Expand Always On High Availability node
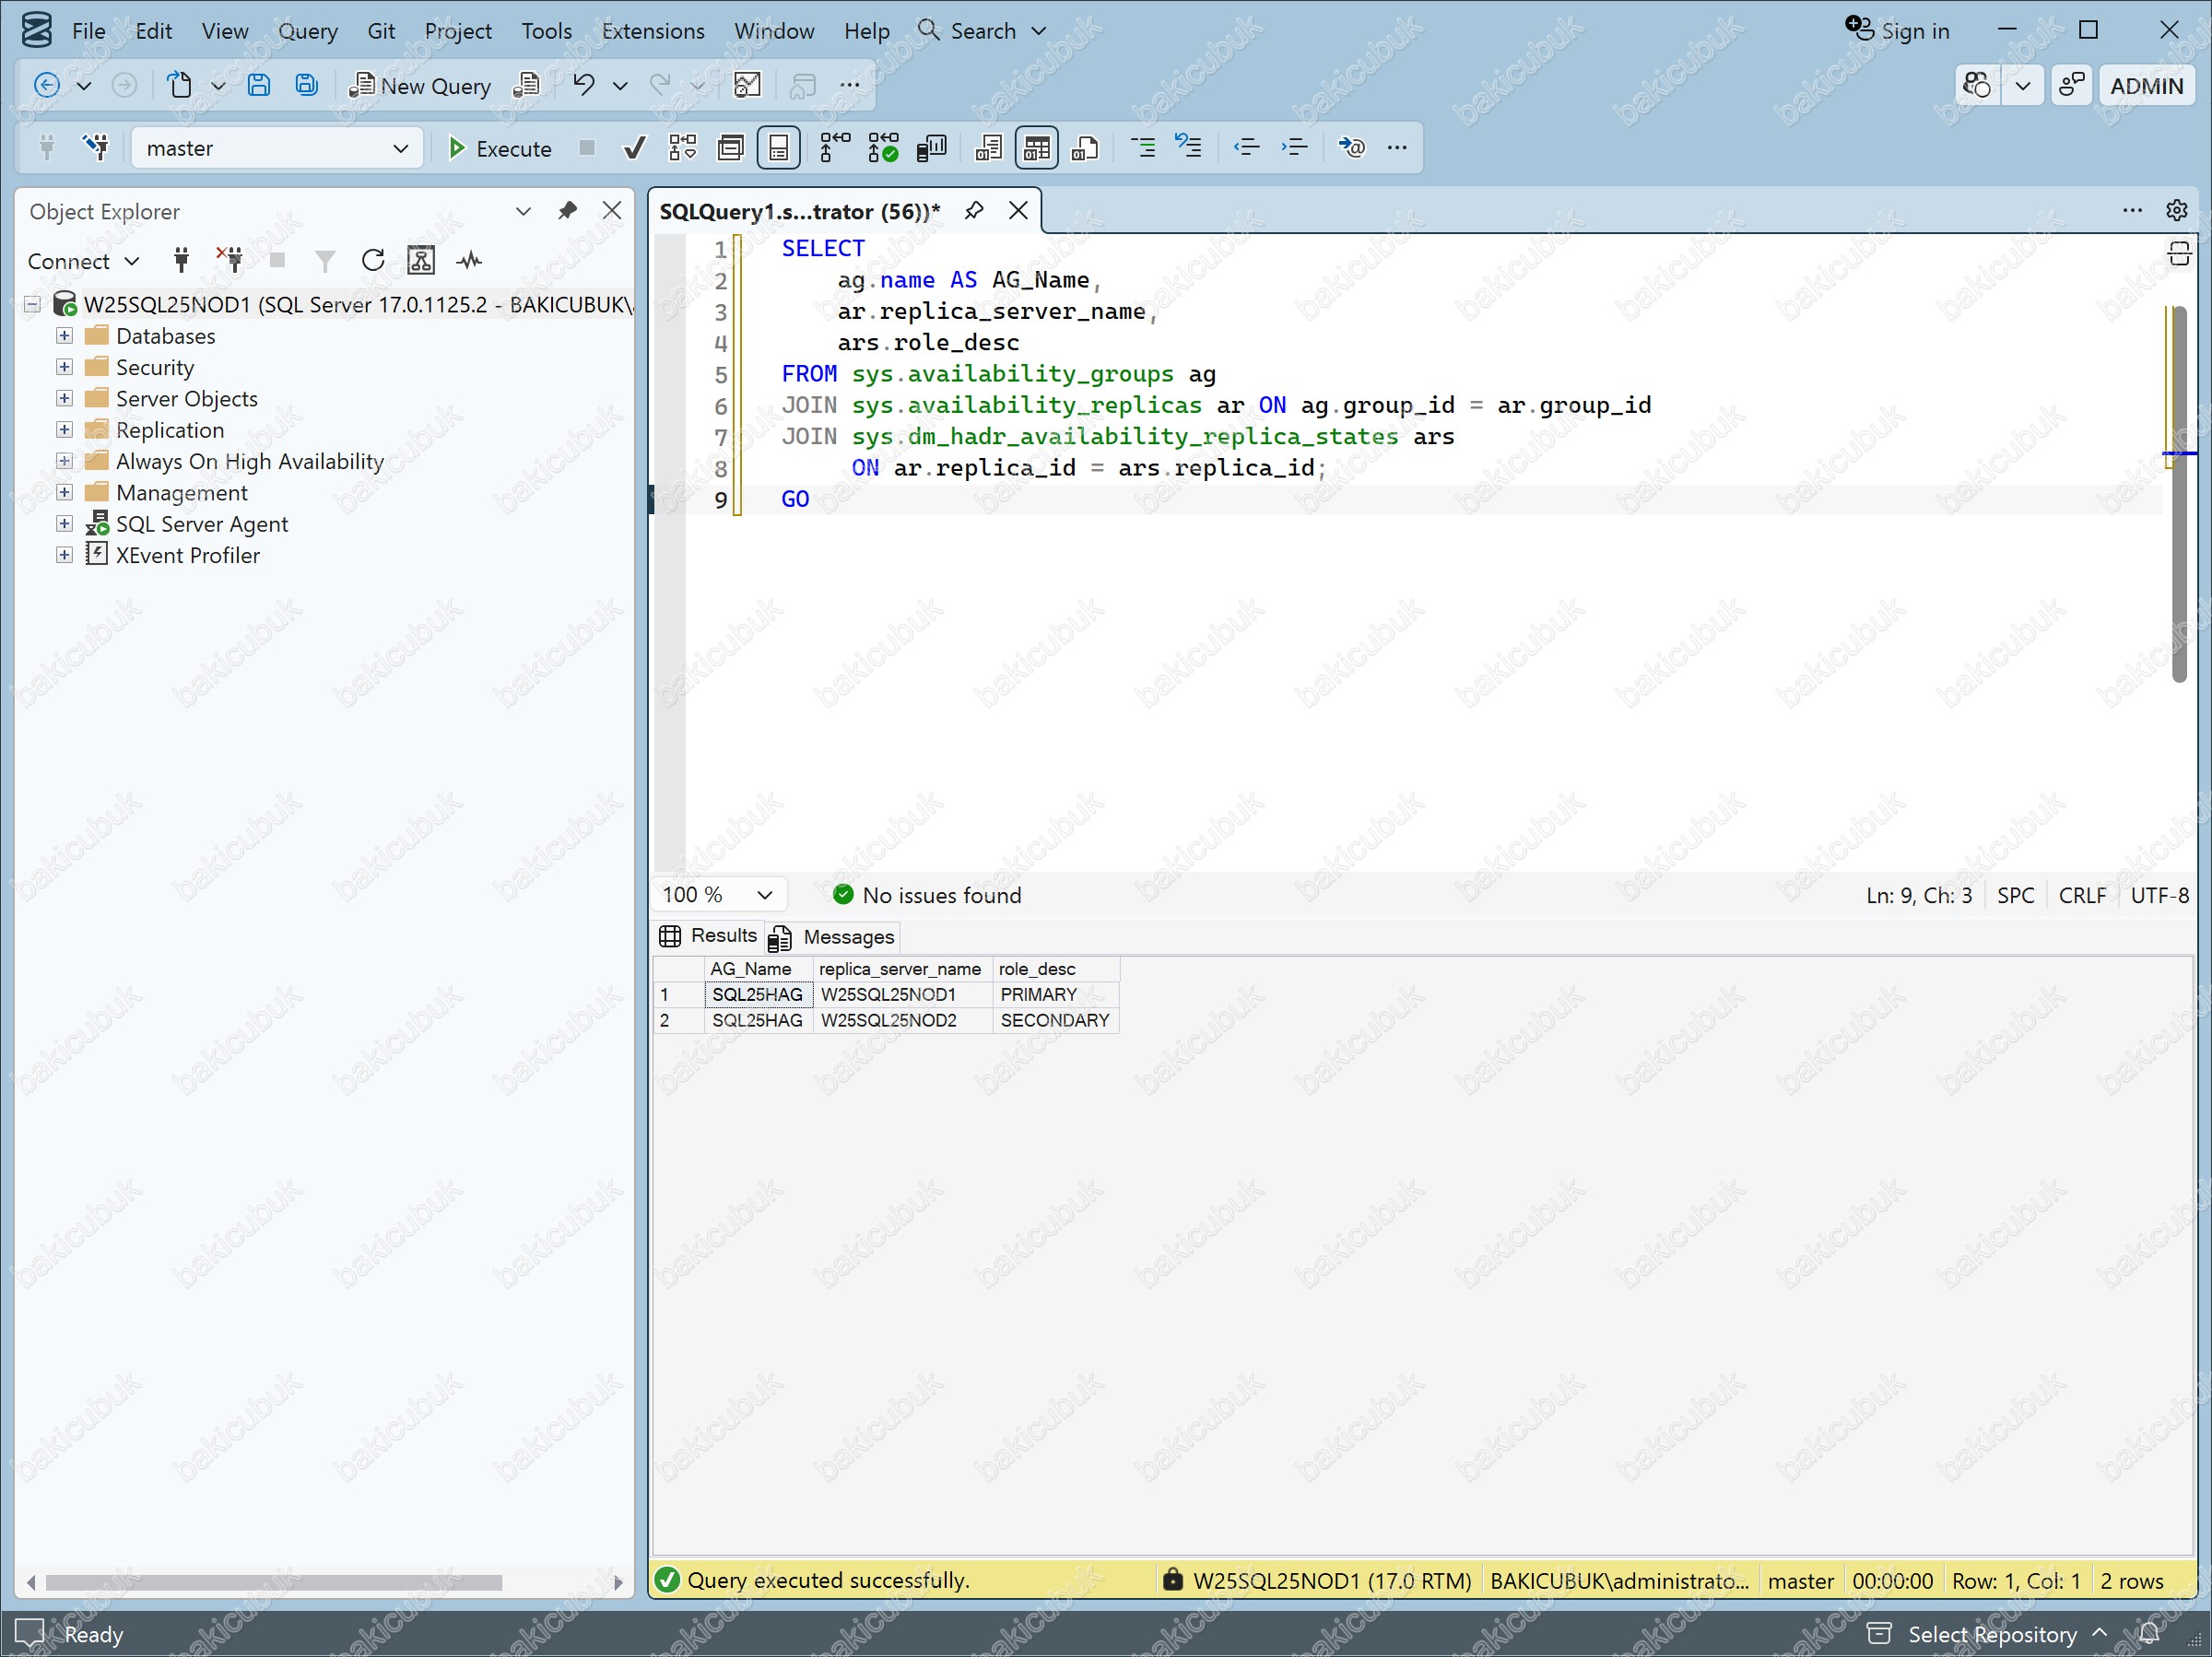 (x=64, y=461)
